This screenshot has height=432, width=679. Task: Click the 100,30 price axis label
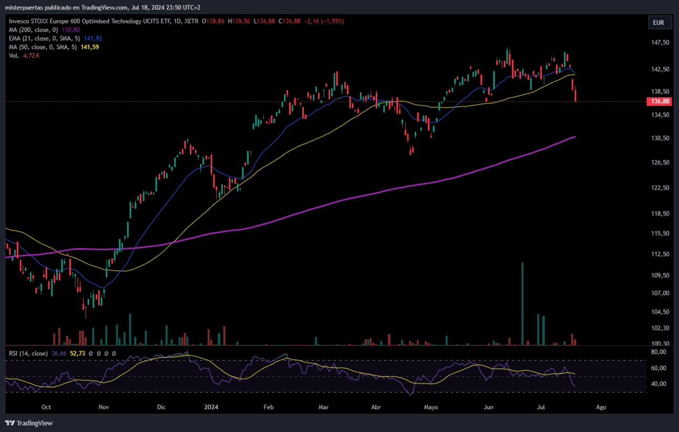pos(659,344)
